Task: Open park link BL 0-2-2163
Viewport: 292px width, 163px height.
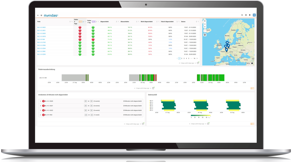Action: point(42,42)
